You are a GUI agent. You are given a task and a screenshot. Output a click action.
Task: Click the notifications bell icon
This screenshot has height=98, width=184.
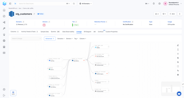coord(154,3)
